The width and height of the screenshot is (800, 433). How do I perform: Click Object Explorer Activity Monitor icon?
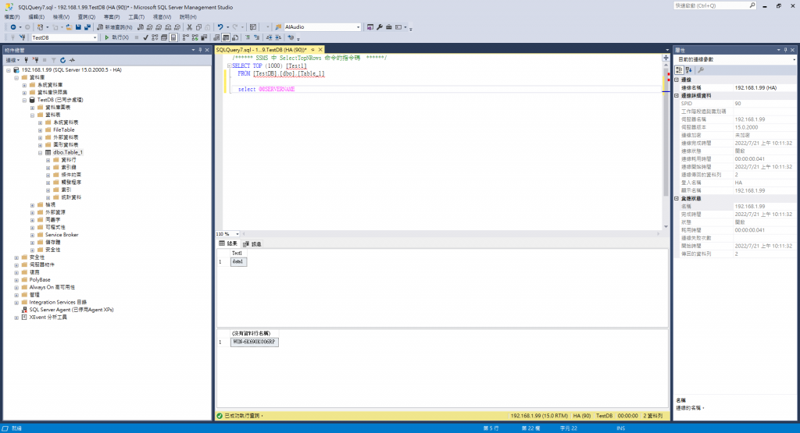click(72, 60)
